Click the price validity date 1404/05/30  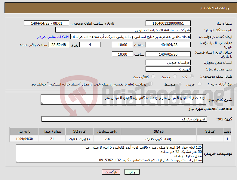tap(168, 54)
